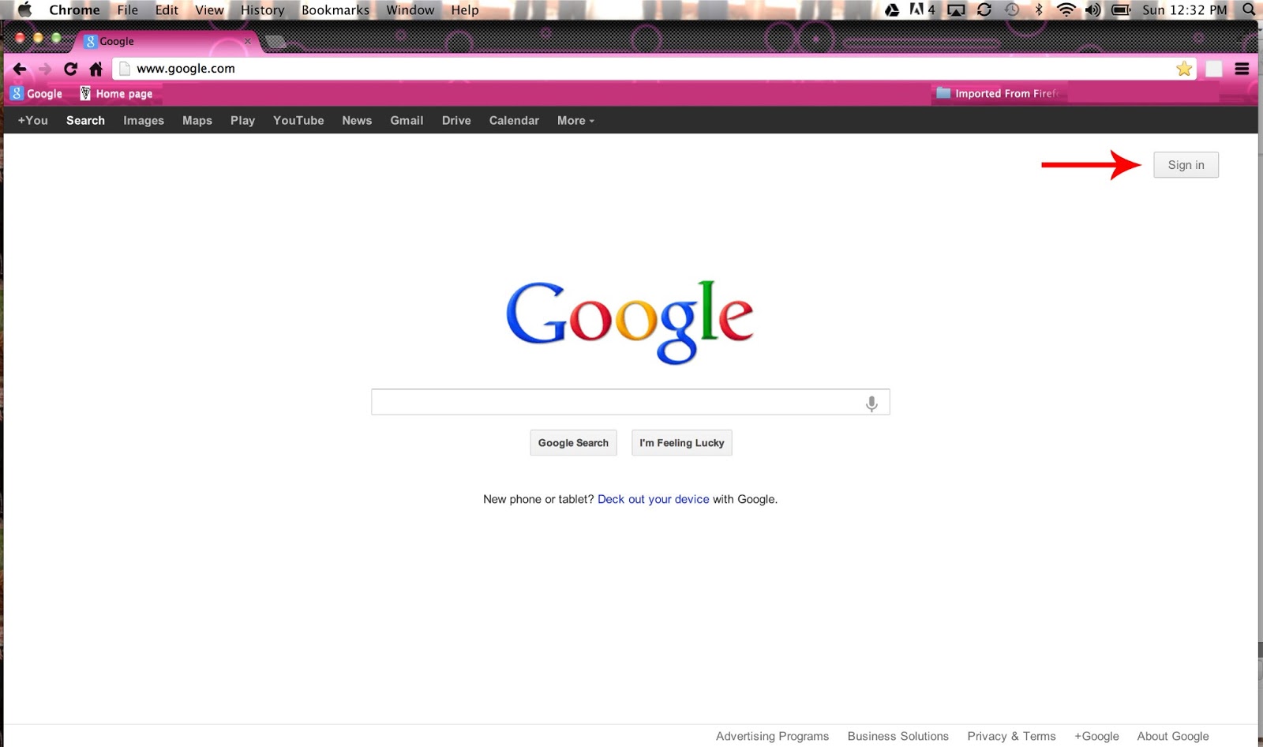Open the Apple menu
The height and width of the screenshot is (747, 1263).
pyautogui.click(x=24, y=9)
